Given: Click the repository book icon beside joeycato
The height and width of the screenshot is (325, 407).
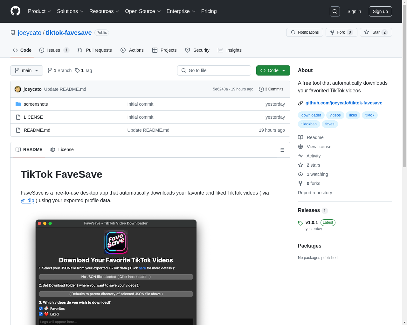Looking at the screenshot, I should (x=13, y=33).
